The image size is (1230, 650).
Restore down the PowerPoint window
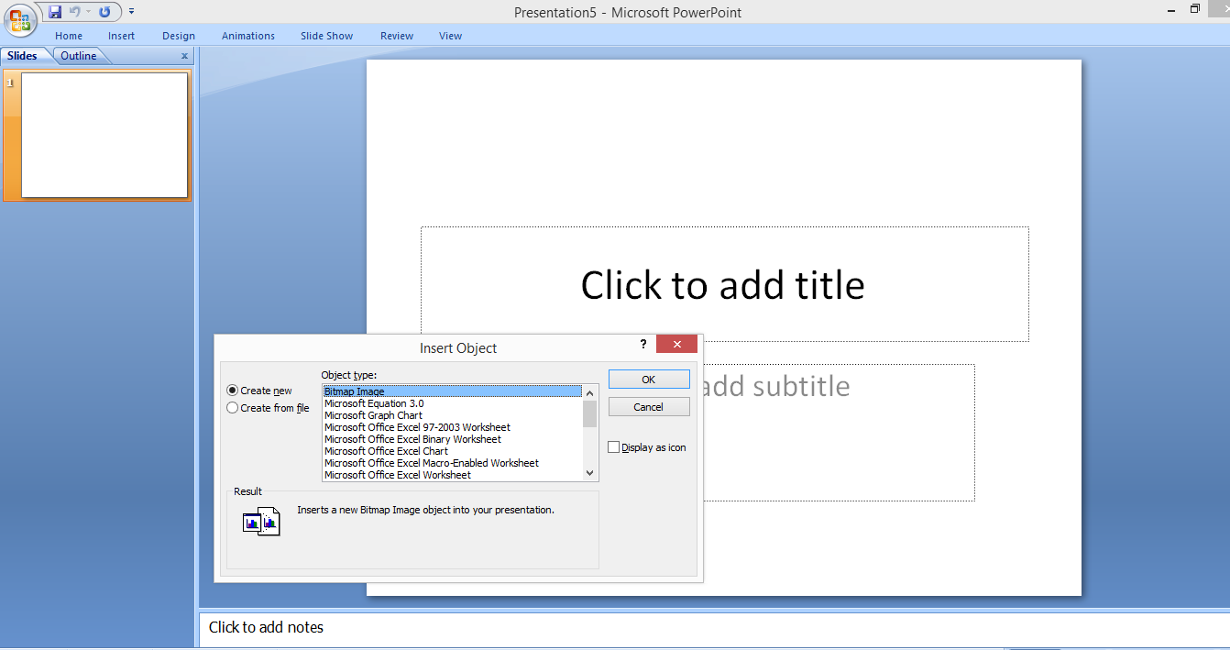[1194, 9]
